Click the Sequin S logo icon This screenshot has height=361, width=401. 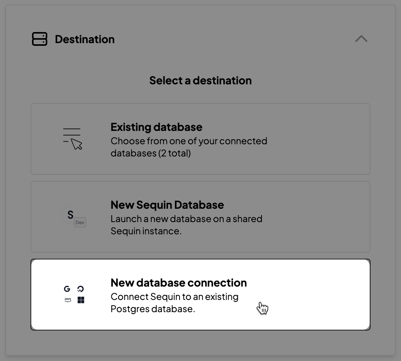(70, 215)
